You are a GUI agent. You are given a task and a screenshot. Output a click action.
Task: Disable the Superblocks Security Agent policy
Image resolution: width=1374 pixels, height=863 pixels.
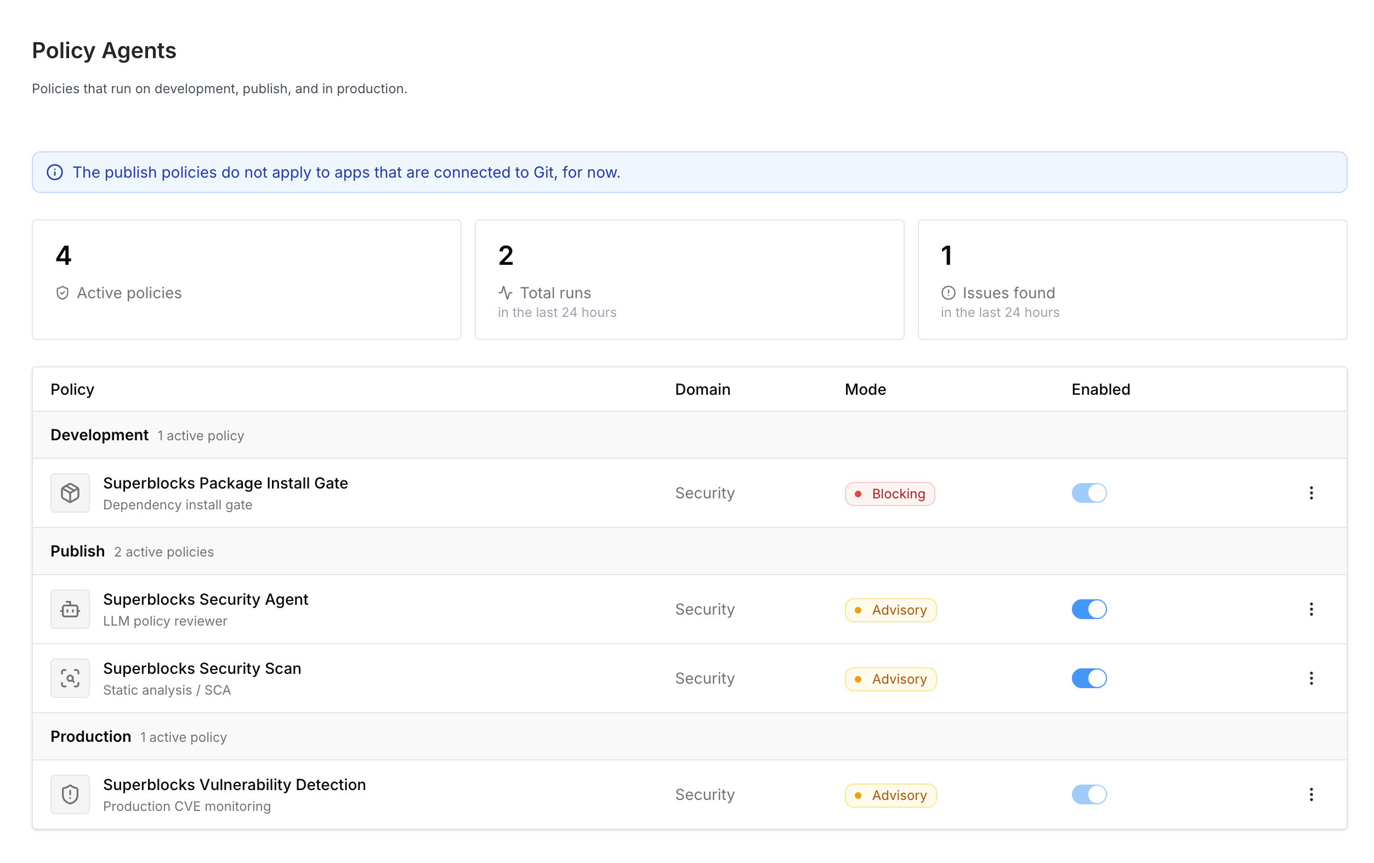[x=1089, y=609]
